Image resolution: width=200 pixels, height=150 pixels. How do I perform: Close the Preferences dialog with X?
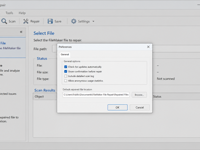click(x=148, y=47)
